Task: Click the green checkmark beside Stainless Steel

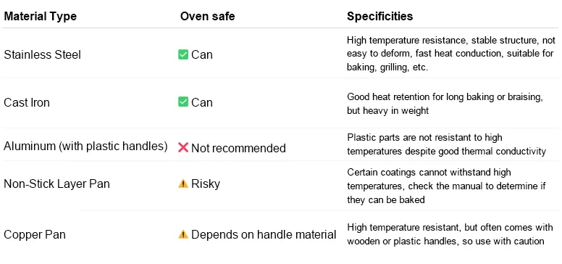Action: coord(183,55)
